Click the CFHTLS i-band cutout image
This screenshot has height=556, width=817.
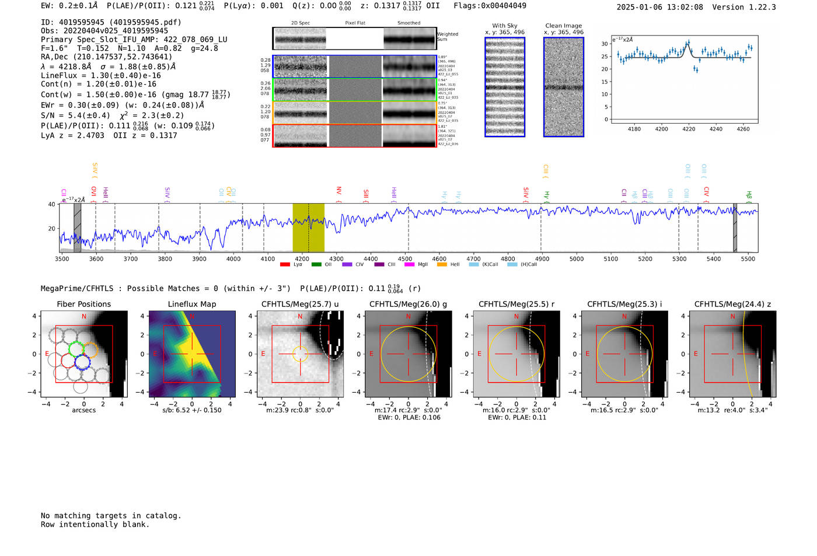pyautogui.click(x=624, y=354)
